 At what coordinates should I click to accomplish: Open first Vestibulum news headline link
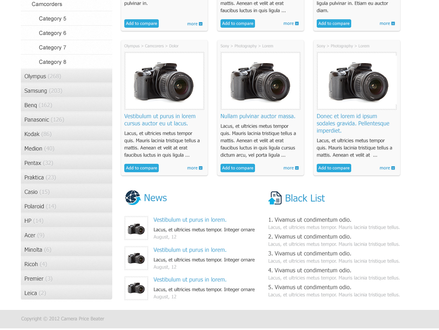click(x=190, y=220)
